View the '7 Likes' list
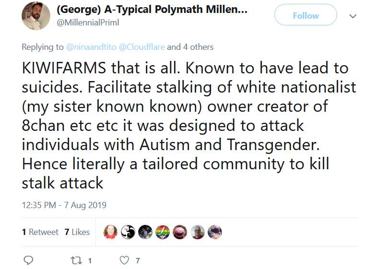 [x=77, y=232]
